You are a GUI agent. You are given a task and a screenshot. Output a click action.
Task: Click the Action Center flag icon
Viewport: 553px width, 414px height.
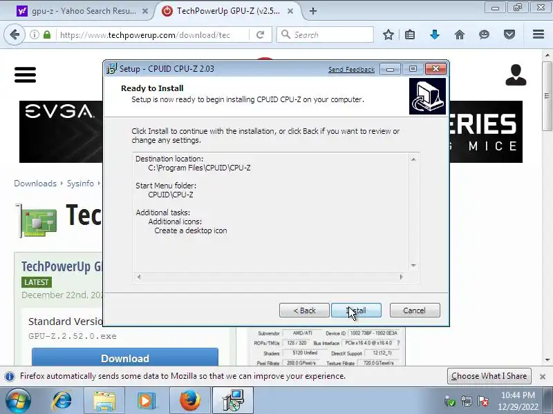[482, 401]
